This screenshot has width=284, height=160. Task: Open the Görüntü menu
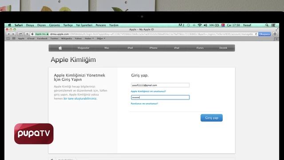click(x=54, y=25)
